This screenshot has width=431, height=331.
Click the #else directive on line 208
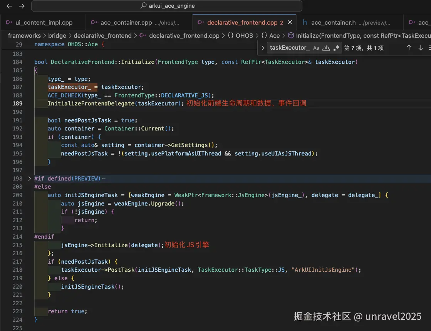43,187
